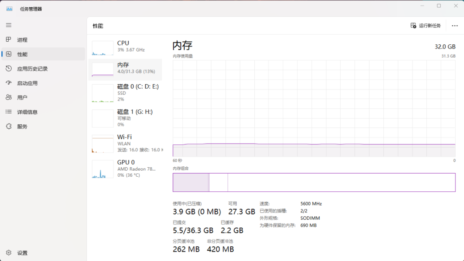Click the 内存组合 composition bar
The height and width of the screenshot is (261, 464).
[314, 182]
